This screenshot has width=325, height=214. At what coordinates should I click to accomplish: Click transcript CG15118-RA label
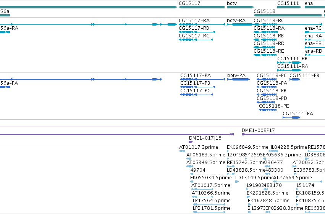269,28
